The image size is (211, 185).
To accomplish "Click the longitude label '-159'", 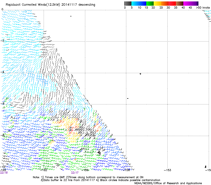I will tap(85, 170).
